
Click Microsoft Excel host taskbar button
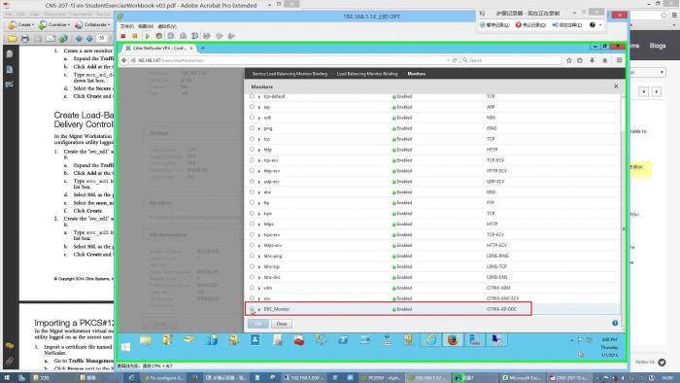tap(522, 378)
